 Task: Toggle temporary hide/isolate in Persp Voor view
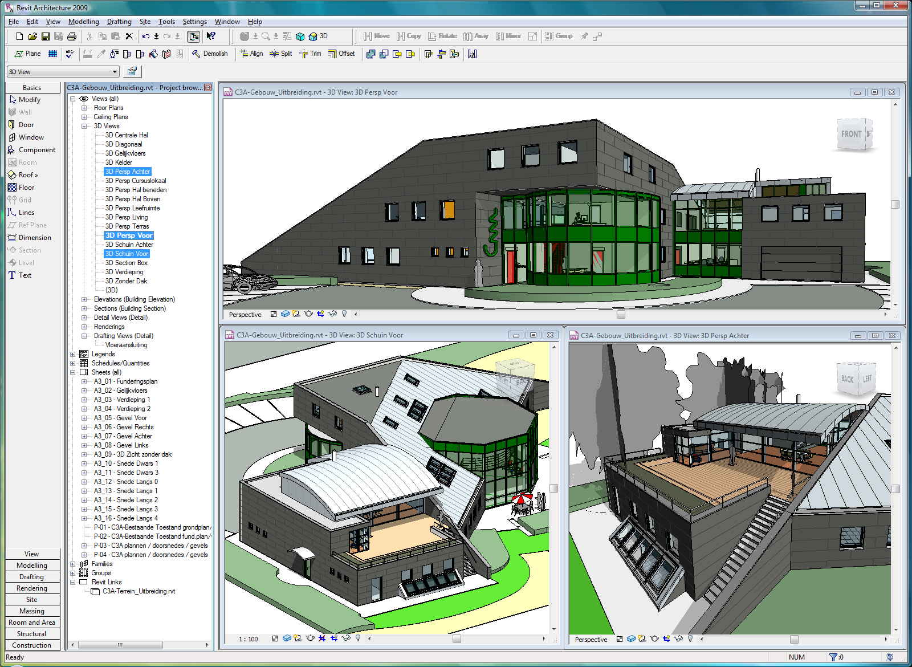[x=333, y=314]
